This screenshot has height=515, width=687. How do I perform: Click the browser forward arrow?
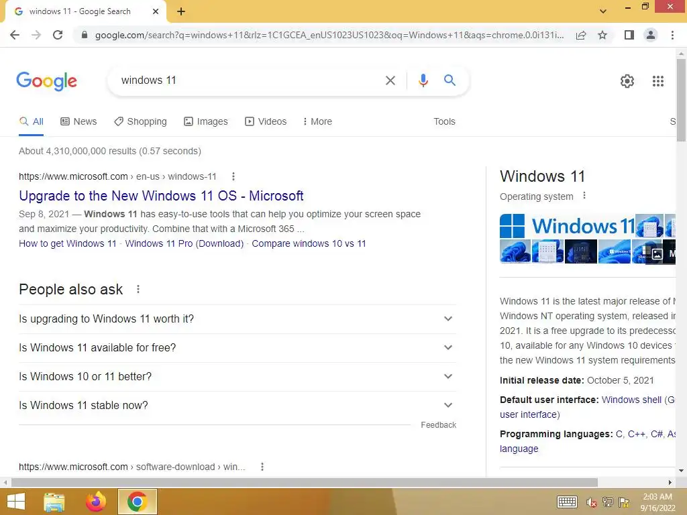[36, 35]
